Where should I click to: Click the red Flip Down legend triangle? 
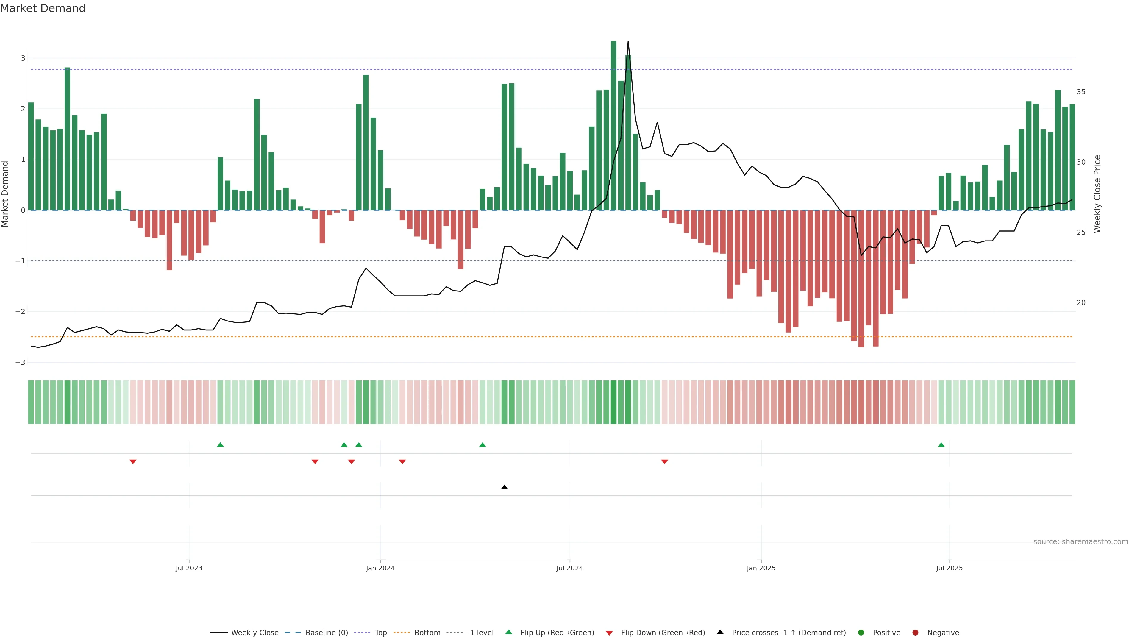(x=609, y=633)
